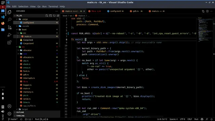This screenshot has height=121, width=215.
Task: Open vga_buffer.rs in explorer
Action: click(36, 106)
